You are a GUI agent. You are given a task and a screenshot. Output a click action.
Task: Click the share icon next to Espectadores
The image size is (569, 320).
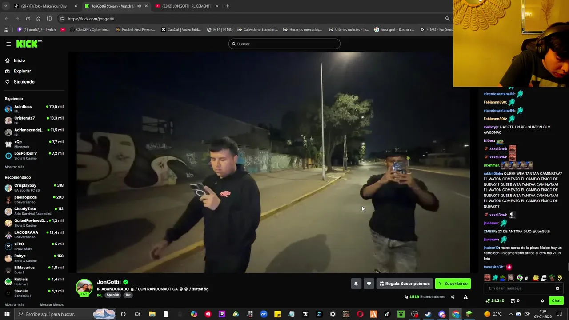click(453, 297)
